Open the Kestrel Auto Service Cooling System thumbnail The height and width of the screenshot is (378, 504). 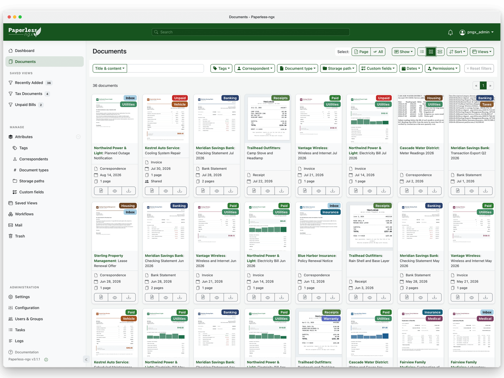(166, 119)
